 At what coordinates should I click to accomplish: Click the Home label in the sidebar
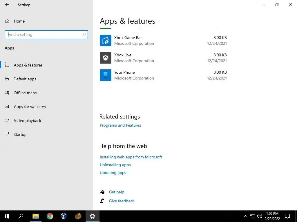pyautogui.click(x=19, y=21)
